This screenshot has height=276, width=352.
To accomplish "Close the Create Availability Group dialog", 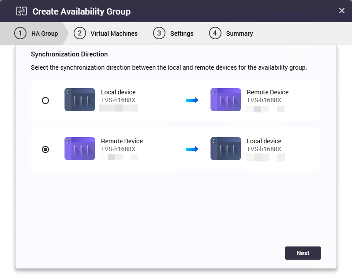I will click(342, 11).
